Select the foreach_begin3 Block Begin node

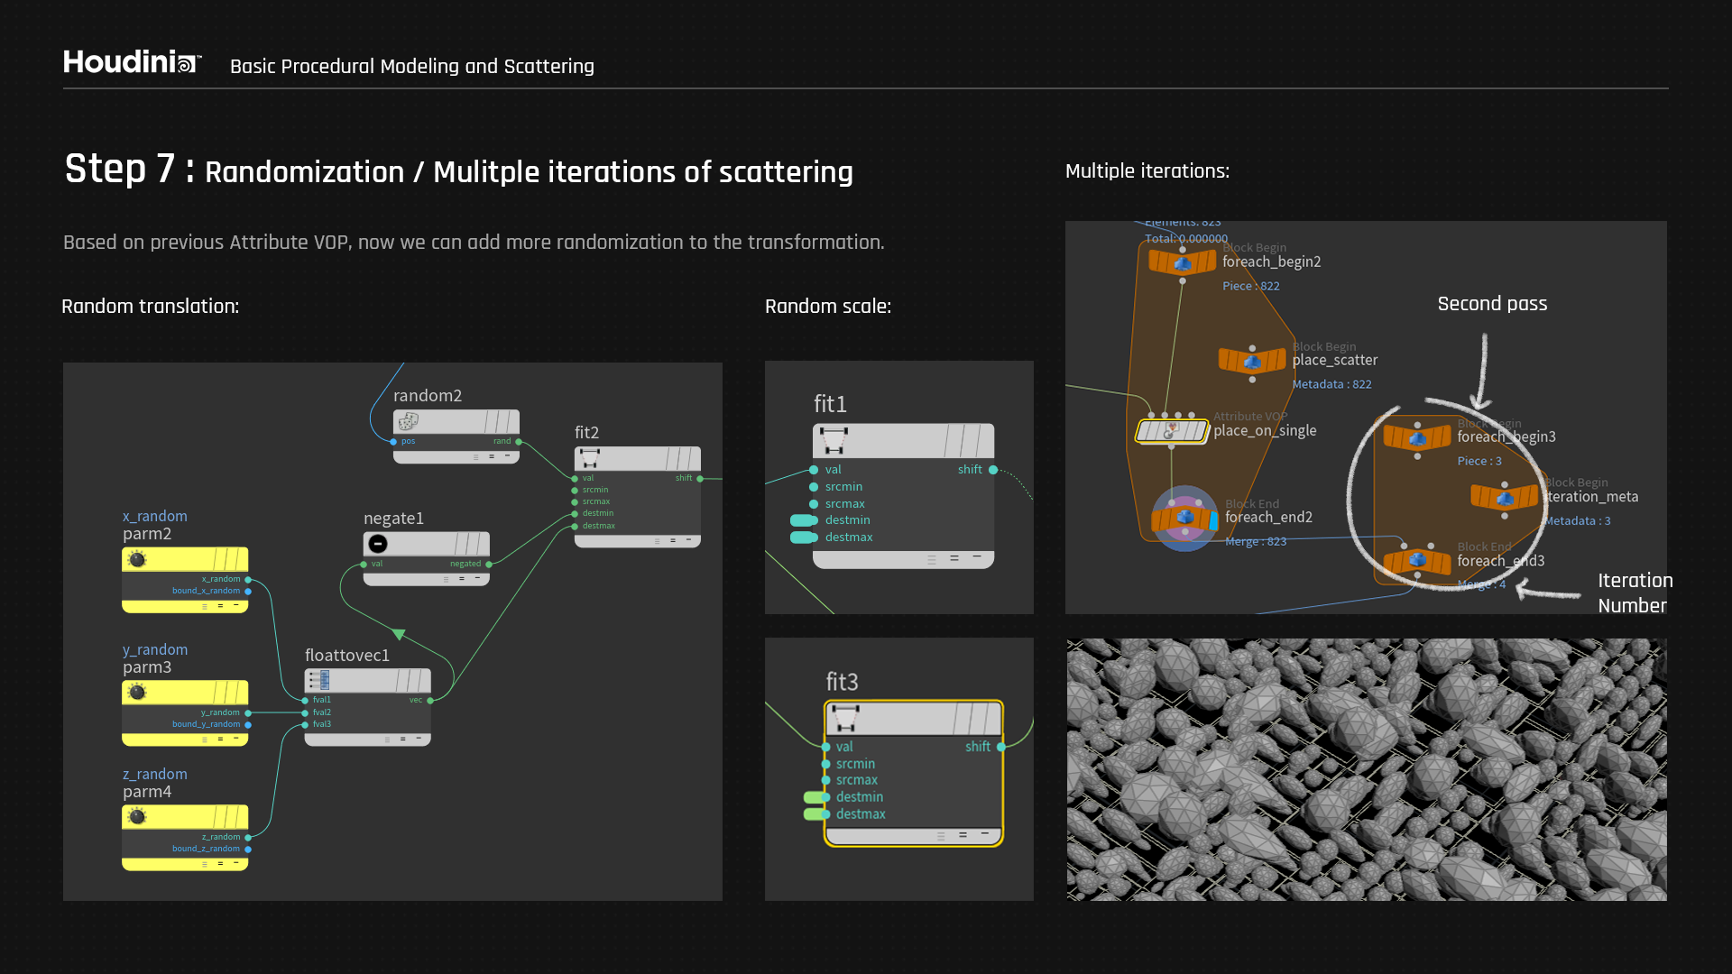pos(1417,438)
